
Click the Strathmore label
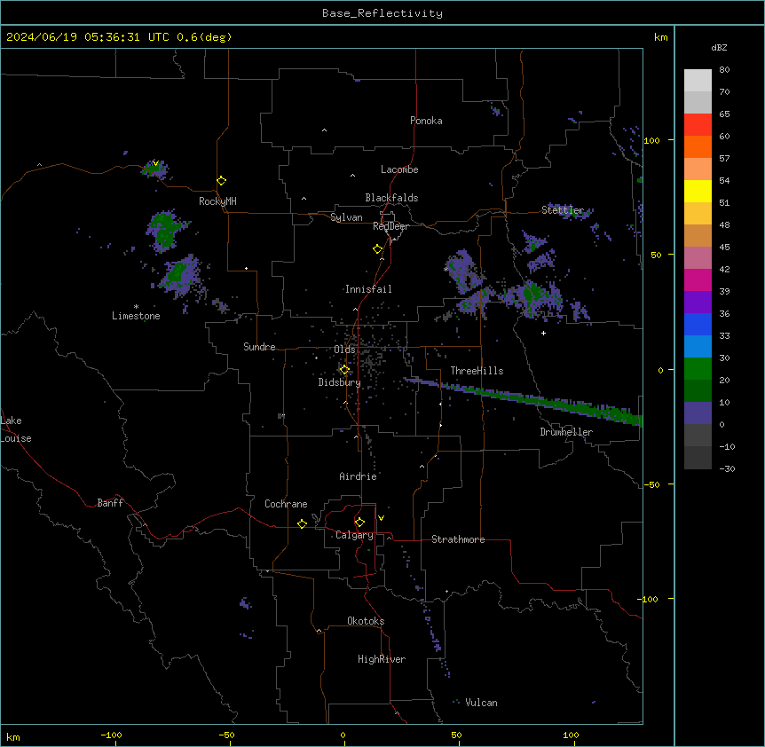coord(458,539)
